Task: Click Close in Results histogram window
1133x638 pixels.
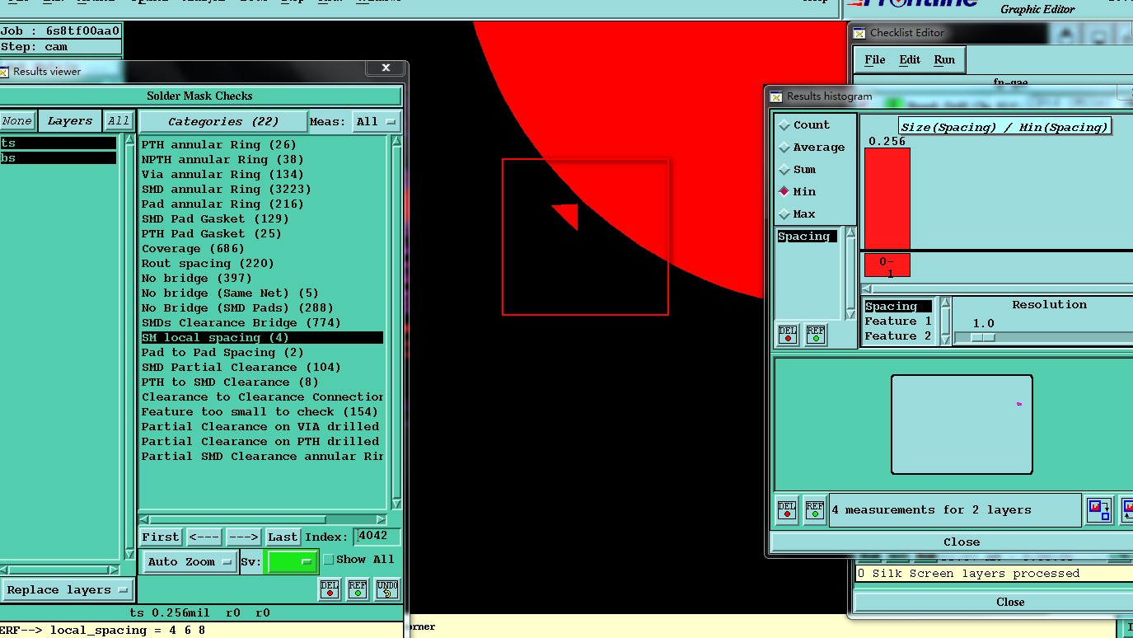Action: click(962, 542)
